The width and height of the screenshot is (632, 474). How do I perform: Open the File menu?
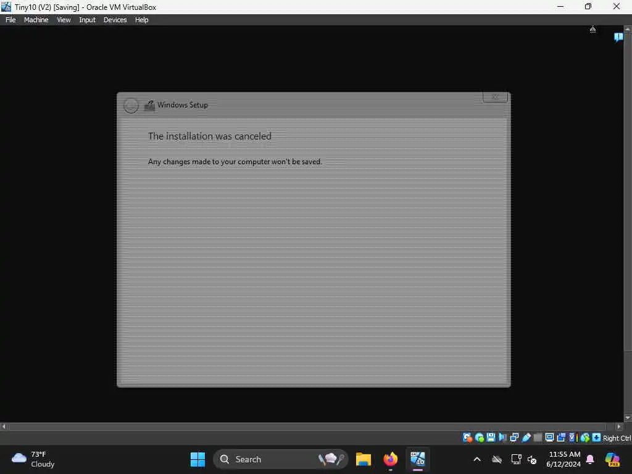[x=10, y=20]
